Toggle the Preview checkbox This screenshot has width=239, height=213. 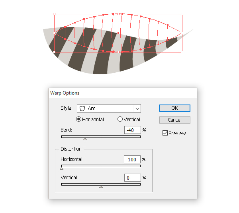coord(165,133)
